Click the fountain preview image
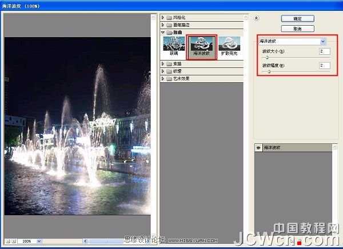The image size is (343, 249). pyautogui.click(x=78, y=126)
